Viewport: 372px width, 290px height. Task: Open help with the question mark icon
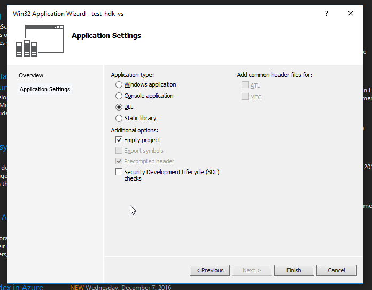coord(327,13)
